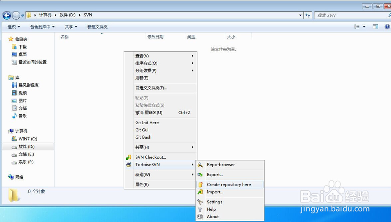Open recent pages dropdown beside Forward button
The image size is (391, 222).
tap(23, 16)
